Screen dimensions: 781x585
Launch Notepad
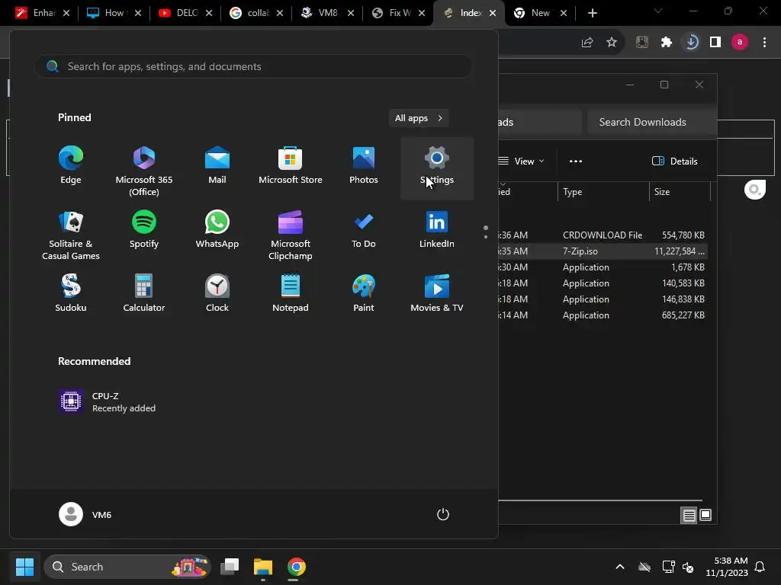[x=291, y=293]
